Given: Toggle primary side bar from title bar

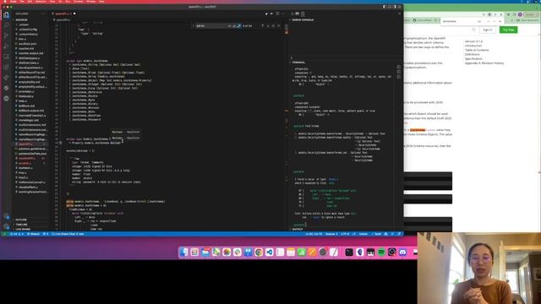Looking at the screenshot, I should point(385,7).
